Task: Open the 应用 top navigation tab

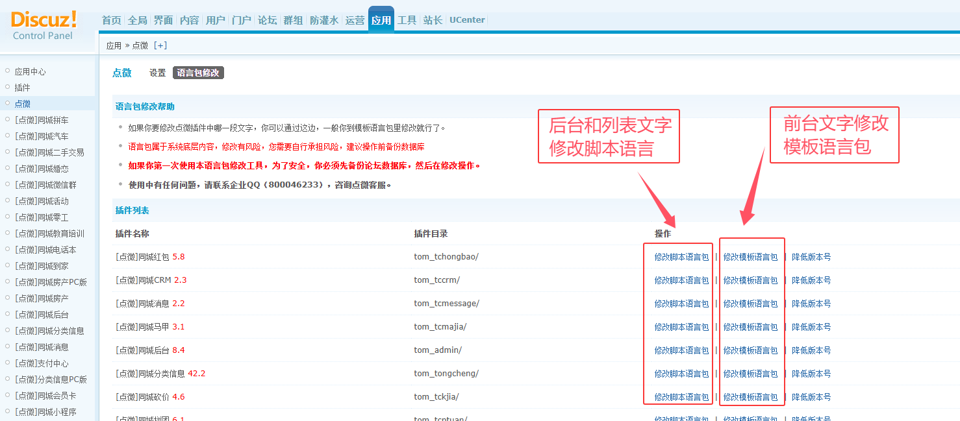Action: pos(381,20)
